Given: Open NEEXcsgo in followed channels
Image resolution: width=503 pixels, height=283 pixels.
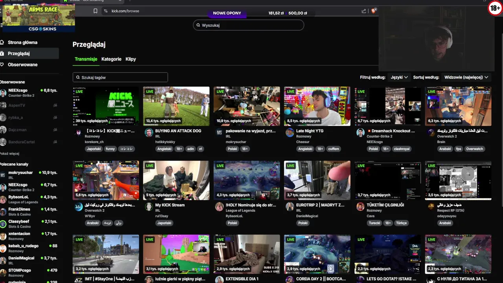Looking at the screenshot, I should tap(29, 93).
